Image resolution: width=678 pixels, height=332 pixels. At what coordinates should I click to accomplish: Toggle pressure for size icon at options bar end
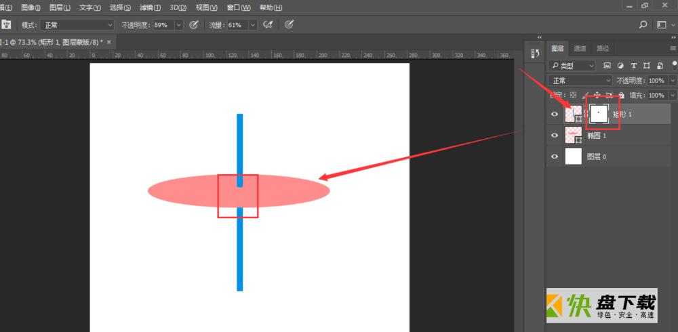click(x=290, y=25)
